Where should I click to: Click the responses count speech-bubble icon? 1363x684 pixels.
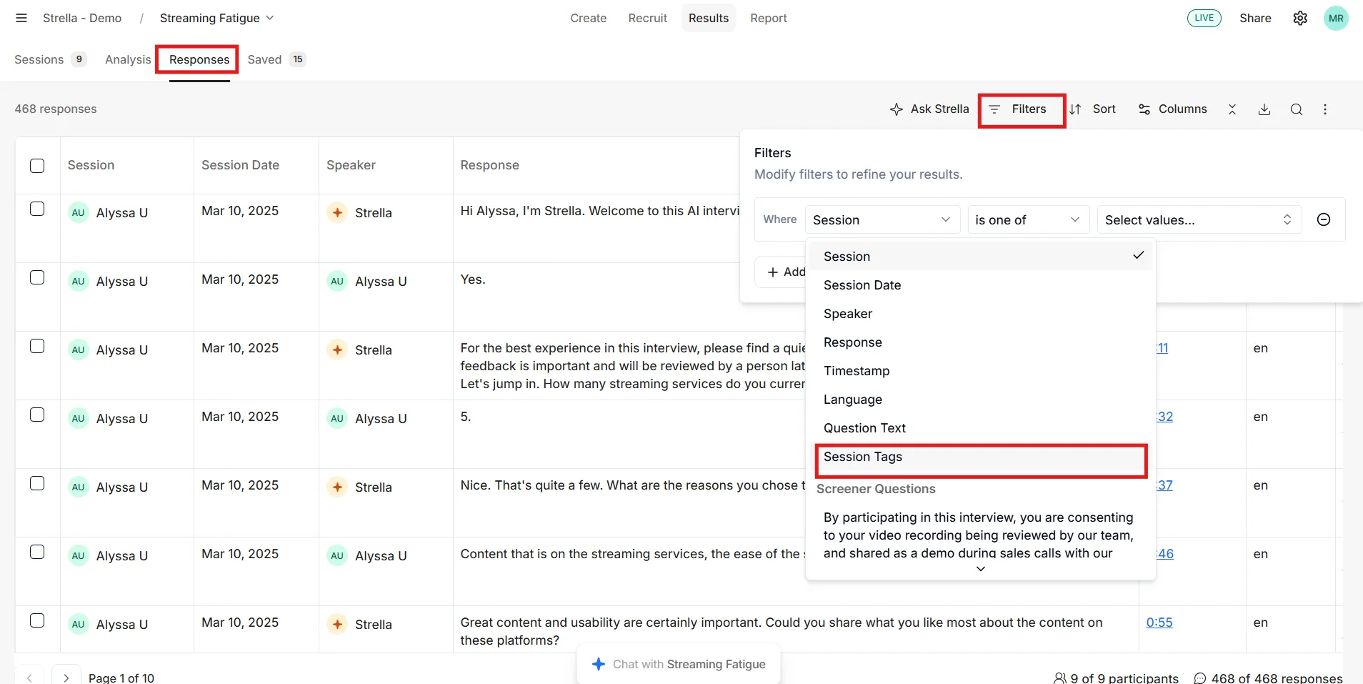pos(1200,678)
